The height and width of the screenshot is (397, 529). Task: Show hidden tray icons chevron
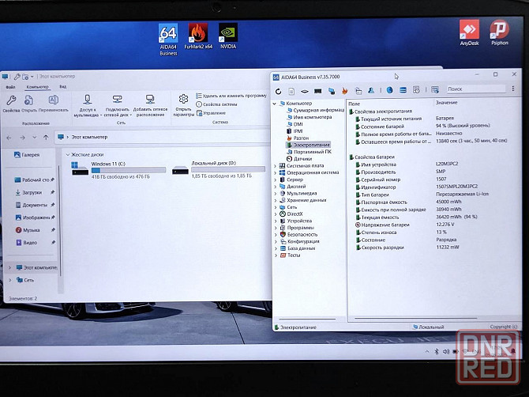click(427, 352)
